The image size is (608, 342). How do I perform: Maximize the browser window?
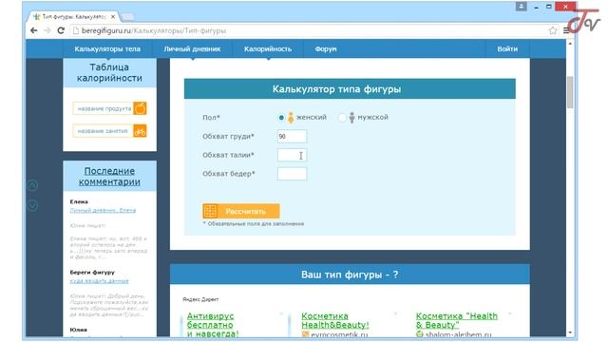click(549, 7)
